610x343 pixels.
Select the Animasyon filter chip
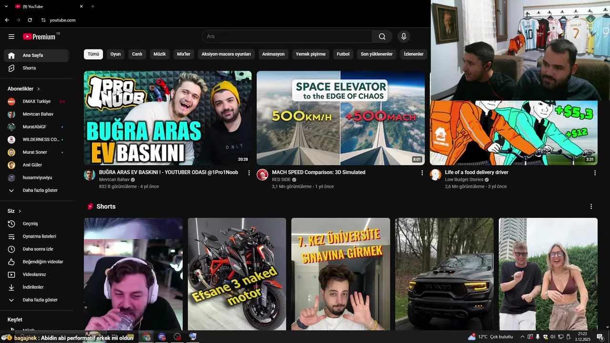[x=274, y=54]
